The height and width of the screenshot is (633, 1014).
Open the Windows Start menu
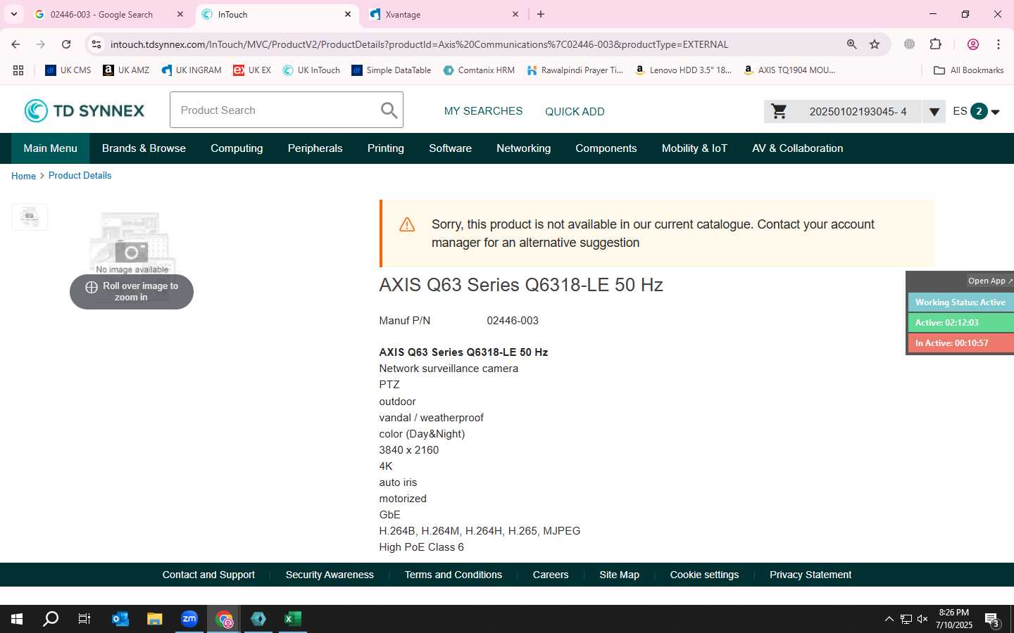click(x=17, y=619)
